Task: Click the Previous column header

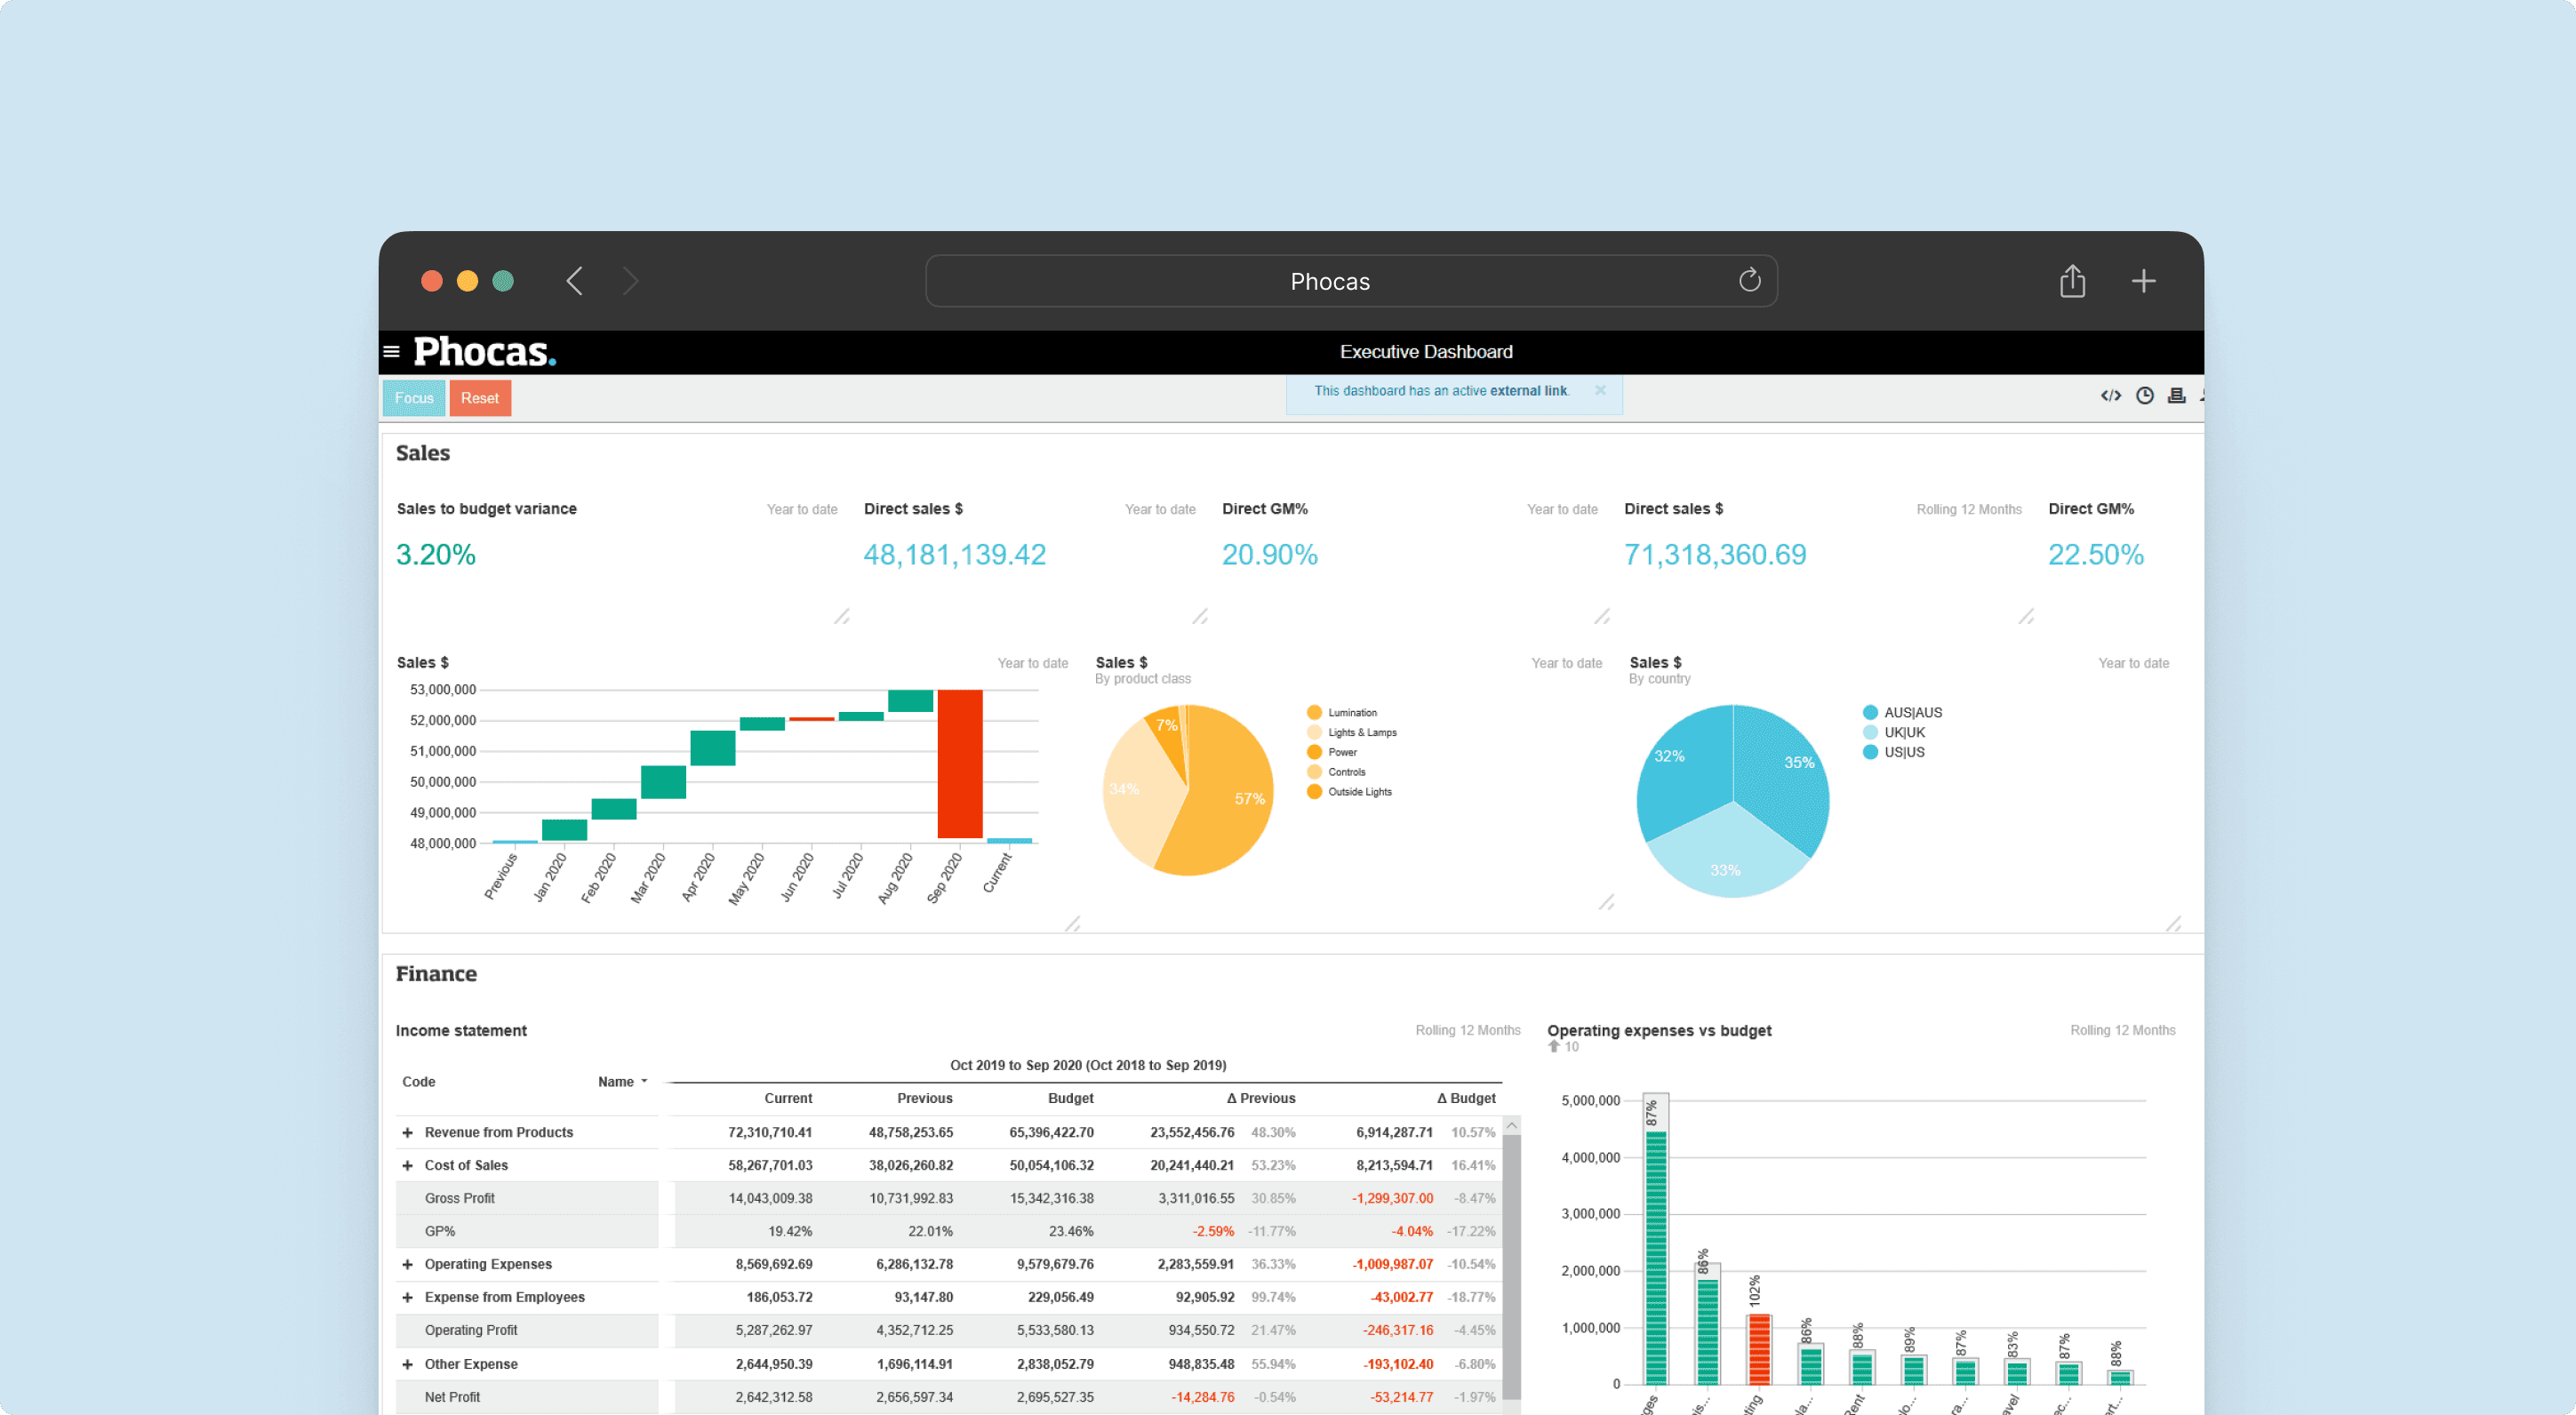Action: 925,1099
